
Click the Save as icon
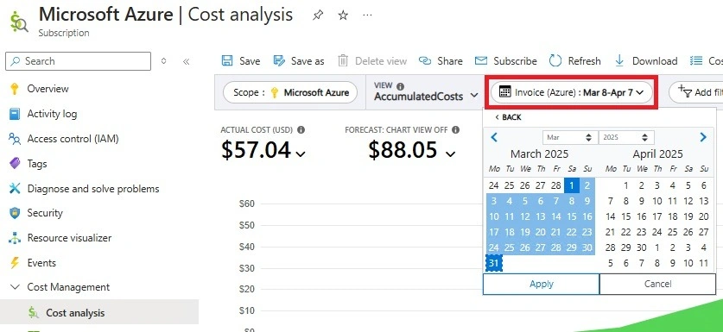pos(279,60)
